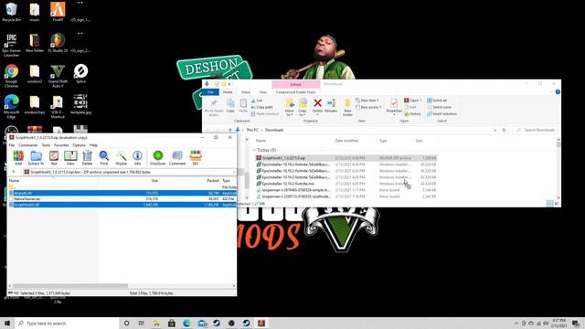This screenshot has width=585, height=329.
Task: Expand the Open dropdown in Explorer ribbon
Action: [x=413, y=101]
